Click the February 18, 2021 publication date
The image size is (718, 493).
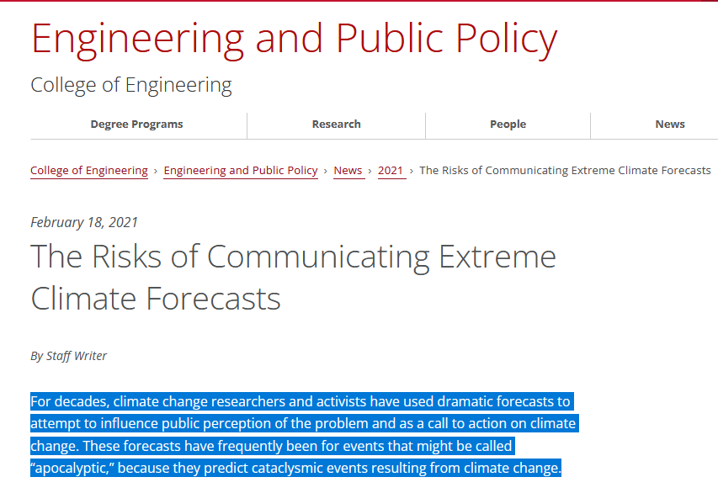point(84,223)
